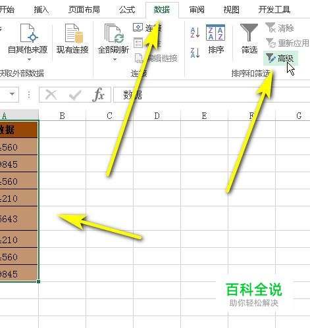Toggle the 筛选 filter funnel
The height and width of the screenshot is (328, 310).
pyautogui.click(x=249, y=33)
